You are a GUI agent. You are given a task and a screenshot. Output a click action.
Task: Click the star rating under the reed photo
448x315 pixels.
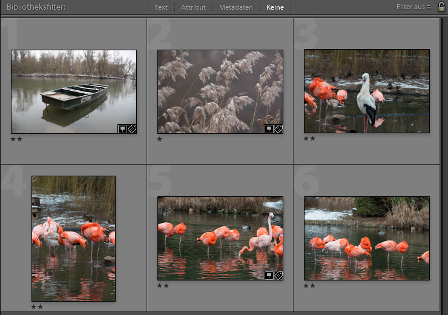coord(160,139)
